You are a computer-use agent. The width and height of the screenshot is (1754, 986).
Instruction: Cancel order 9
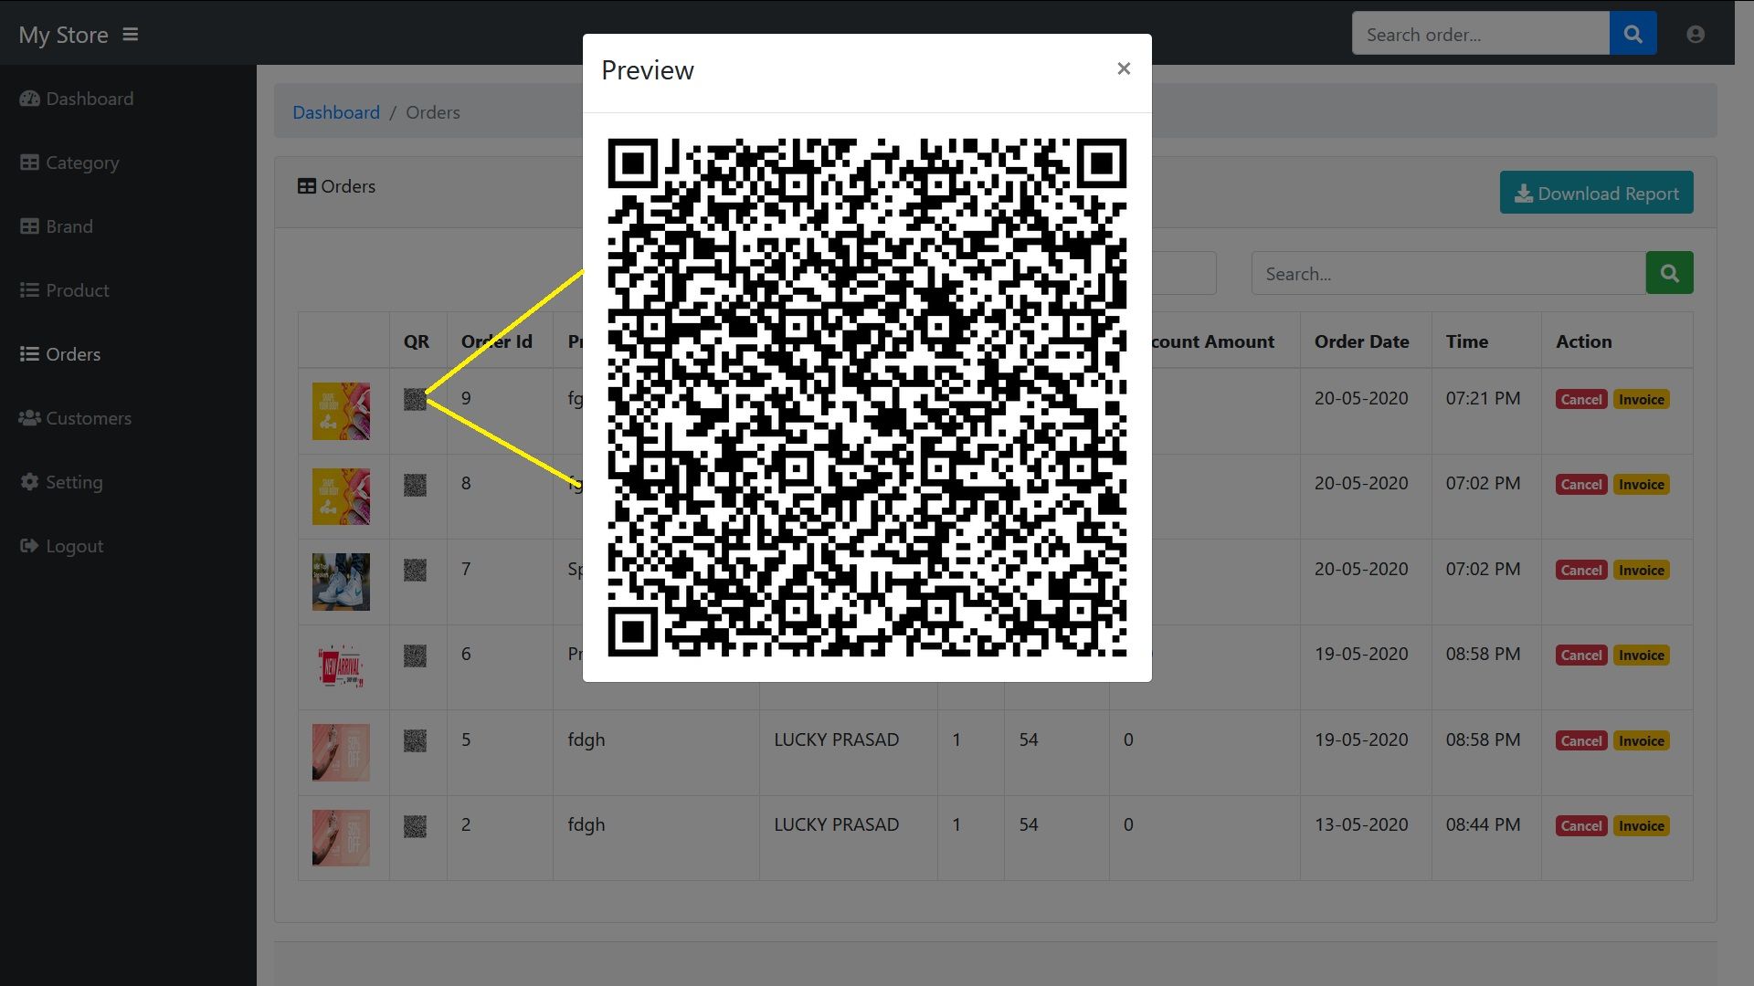tap(1581, 399)
